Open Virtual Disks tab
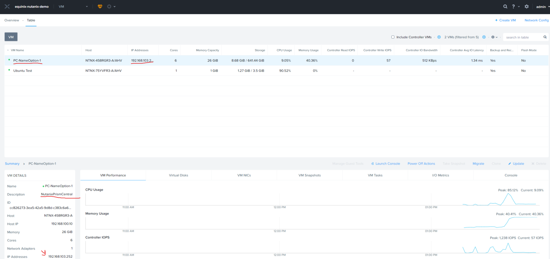This screenshot has width=550, height=259. point(178,175)
